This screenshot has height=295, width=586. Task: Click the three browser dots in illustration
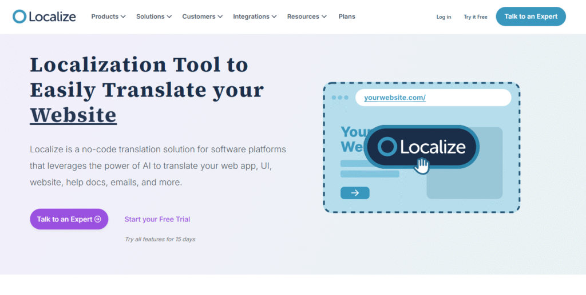340,98
